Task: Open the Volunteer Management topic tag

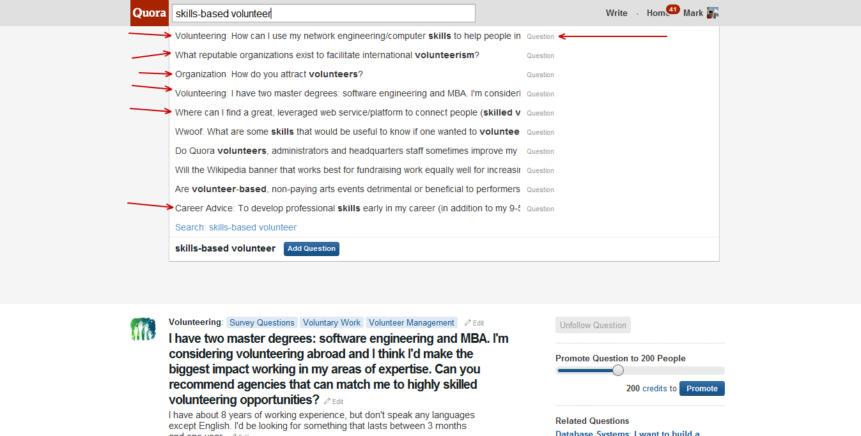Action: (x=412, y=323)
